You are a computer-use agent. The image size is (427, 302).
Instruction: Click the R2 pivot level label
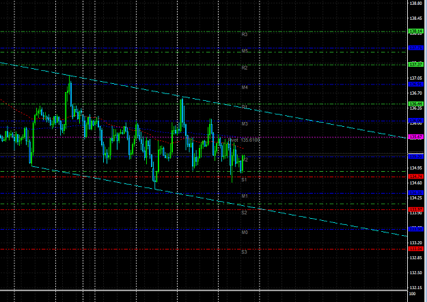click(x=245, y=67)
